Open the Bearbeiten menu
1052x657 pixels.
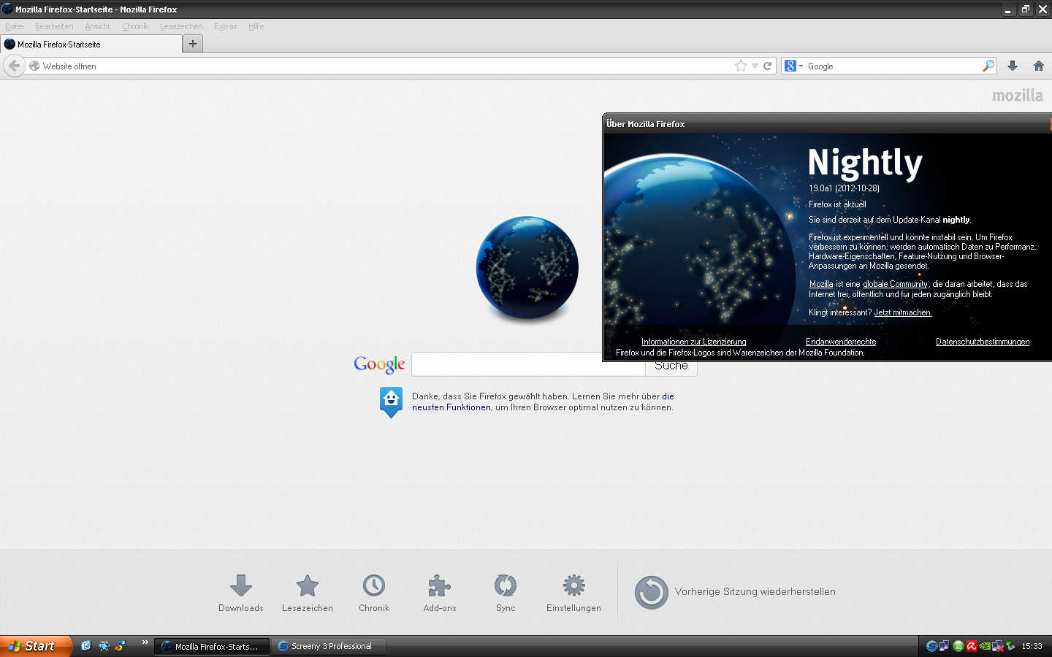click(54, 26)
